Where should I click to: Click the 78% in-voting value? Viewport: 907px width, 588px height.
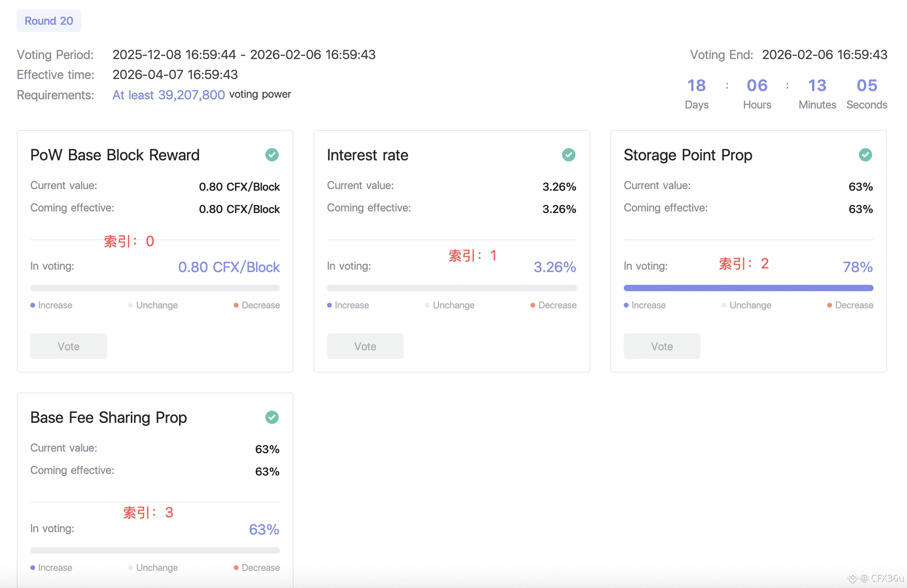pyautogui.click(x=858, y=267)
